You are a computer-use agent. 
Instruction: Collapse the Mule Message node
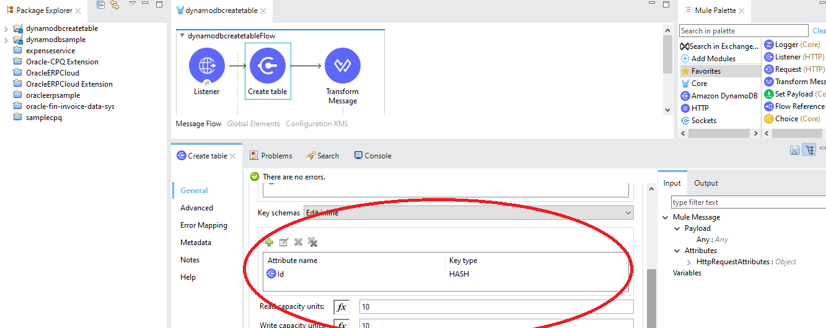[x=666, y=217]
